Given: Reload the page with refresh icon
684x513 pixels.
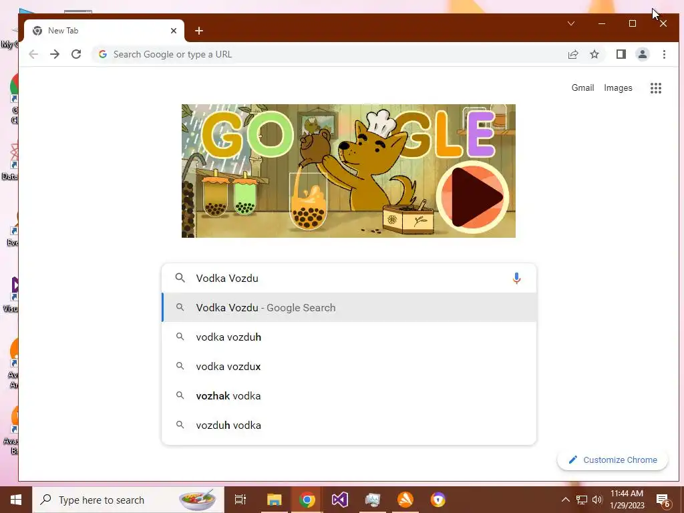Looking at the screenshot, I should pyautogui.click(x=76, y=54).
